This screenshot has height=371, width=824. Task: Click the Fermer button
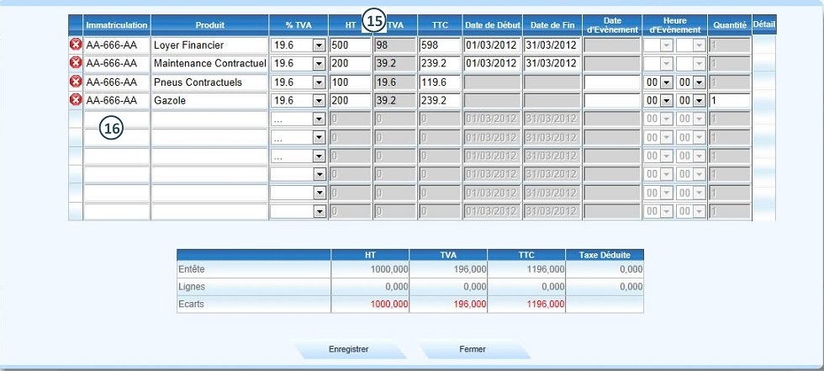pos(473,349)
